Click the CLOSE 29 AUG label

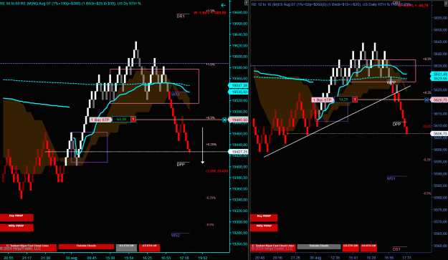pyautogui.click(x=217, y=171)
